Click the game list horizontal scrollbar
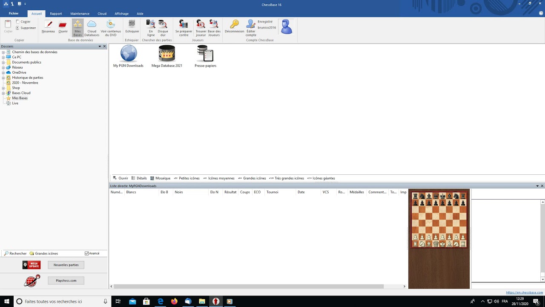 tap(249, 286)
